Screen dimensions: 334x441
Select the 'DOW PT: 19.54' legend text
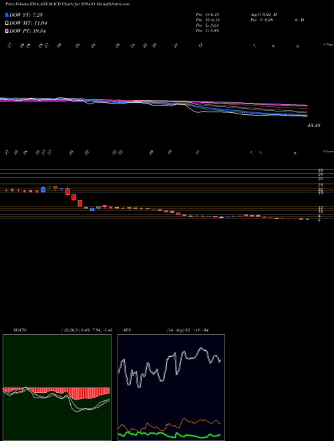28,31
